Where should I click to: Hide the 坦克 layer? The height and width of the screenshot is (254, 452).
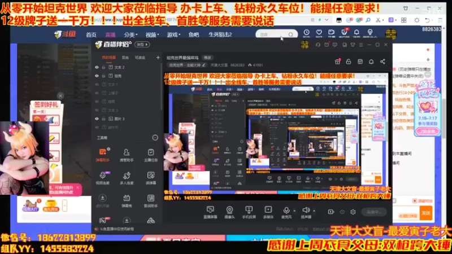tap(97, 76)
